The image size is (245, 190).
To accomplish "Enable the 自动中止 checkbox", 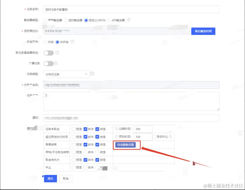I will coord(154,137).
